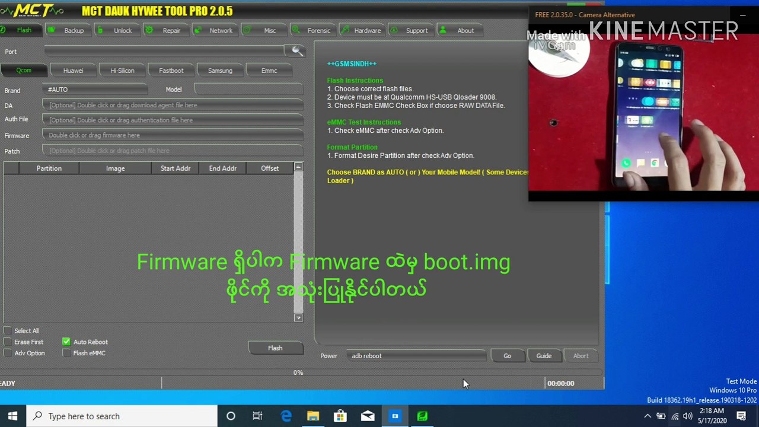Click the Partition column header
The image size is (759, 427).
click(49, 168)
